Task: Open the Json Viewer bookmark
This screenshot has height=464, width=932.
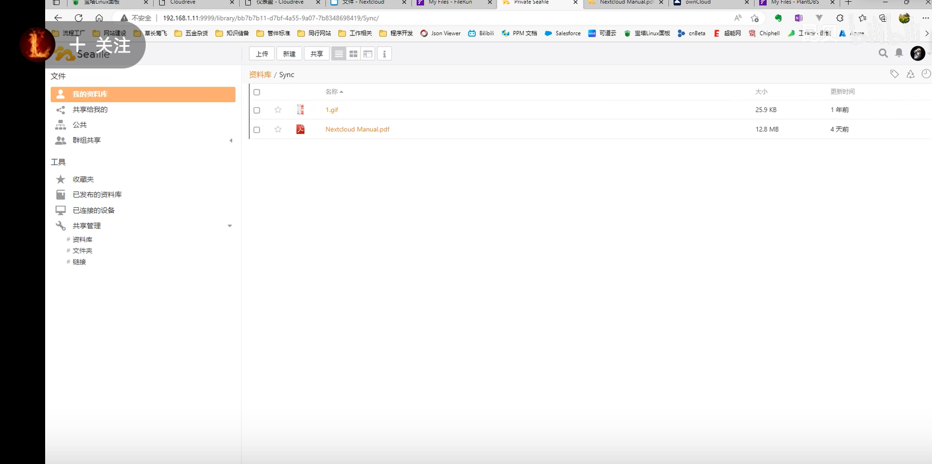Action: pyautogui.click(x=440, y=33)
